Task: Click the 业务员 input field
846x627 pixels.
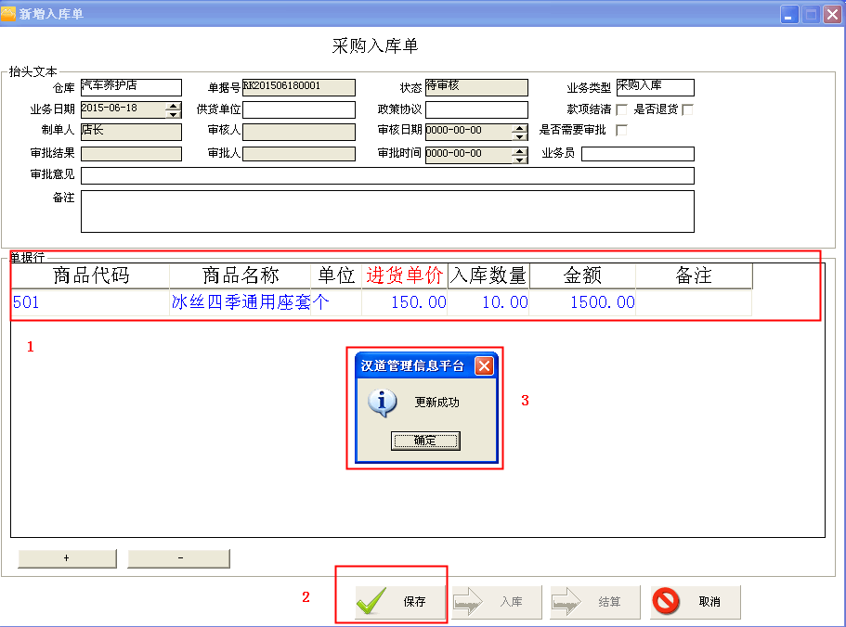Action: click(x=638, y=154)
